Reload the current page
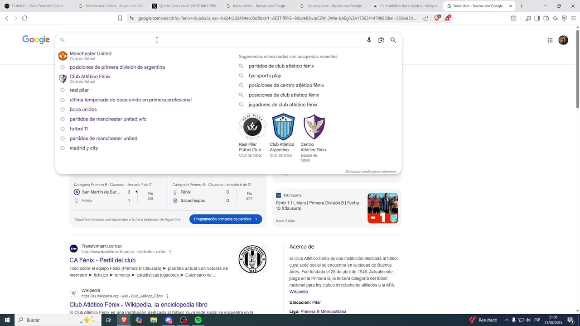580x326 pixels. (24, 18)
